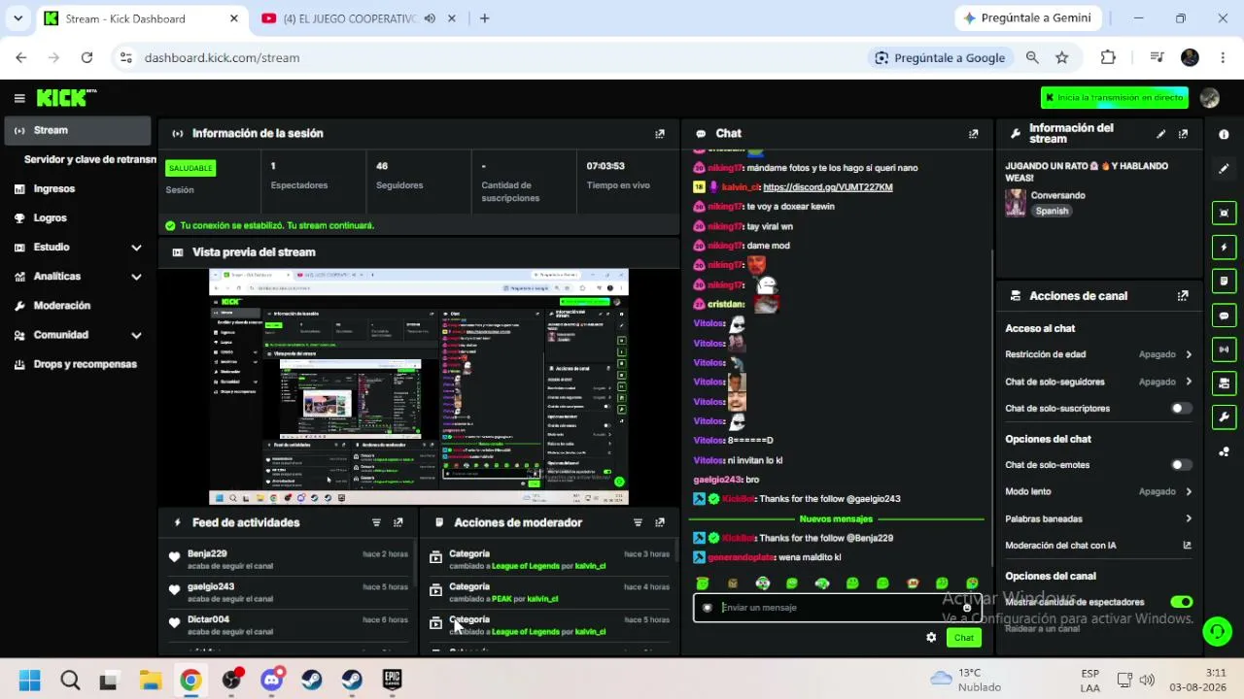Expand the Estudio sidebar section
1244x699 pixels.
click(x=136, y=248)
